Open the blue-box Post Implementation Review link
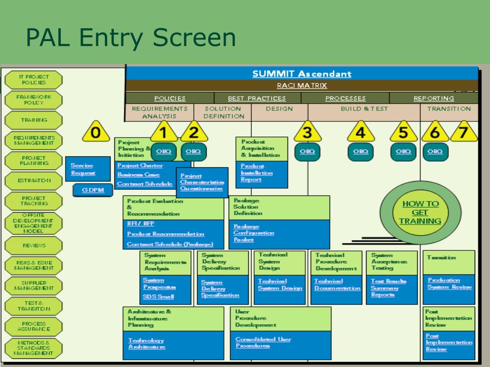The width and height of the screenshot is (490, 367). (x=449, y=343)
